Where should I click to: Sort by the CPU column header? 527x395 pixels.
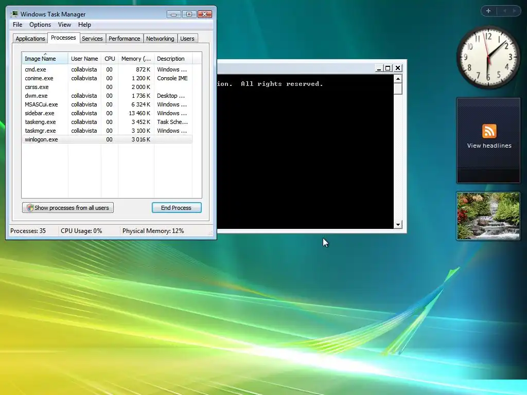pyautogui.click(x=110, y=59)
